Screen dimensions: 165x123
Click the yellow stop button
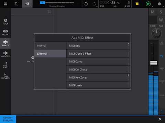click(x=137, y=4)
